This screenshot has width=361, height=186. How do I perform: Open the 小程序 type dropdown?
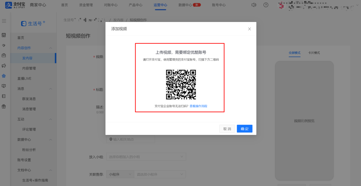pyautogui.click(x=120, y=174)
